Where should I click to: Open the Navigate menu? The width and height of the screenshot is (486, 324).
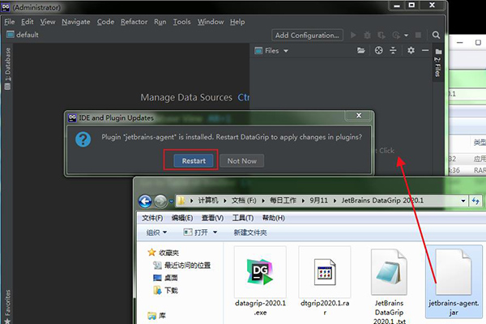[x=75, y=22]
